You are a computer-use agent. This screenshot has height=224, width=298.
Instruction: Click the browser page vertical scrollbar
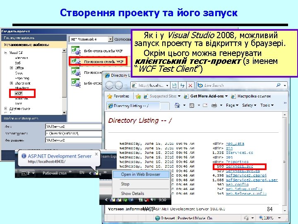(x=284, y=163)
